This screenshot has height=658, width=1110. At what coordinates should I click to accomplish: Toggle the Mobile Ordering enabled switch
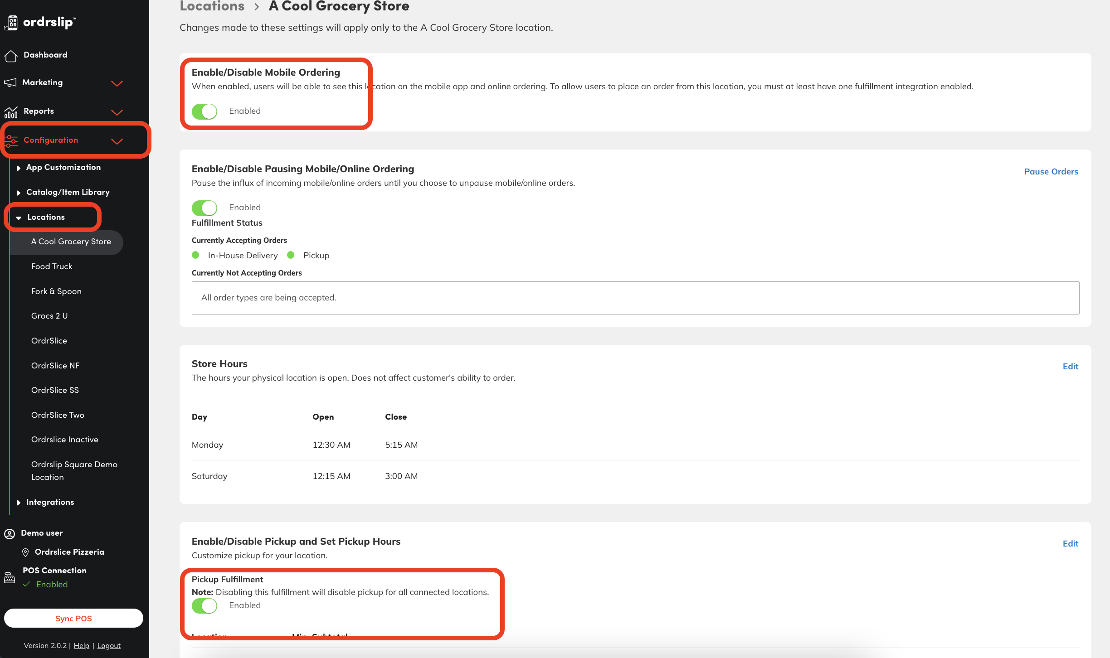204,111
